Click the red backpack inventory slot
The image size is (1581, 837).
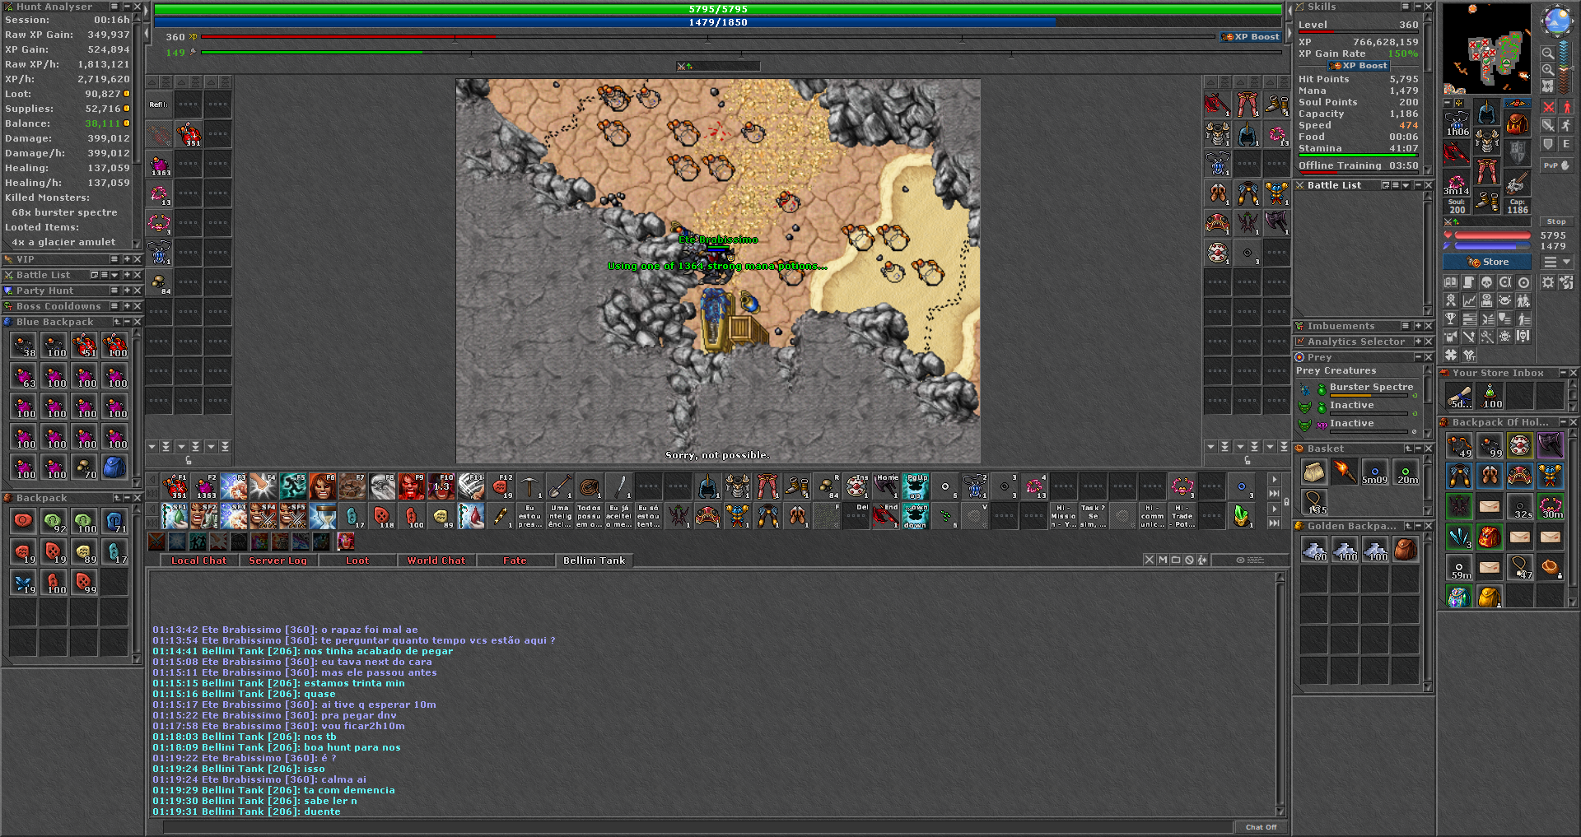[x=1517, y=123]
